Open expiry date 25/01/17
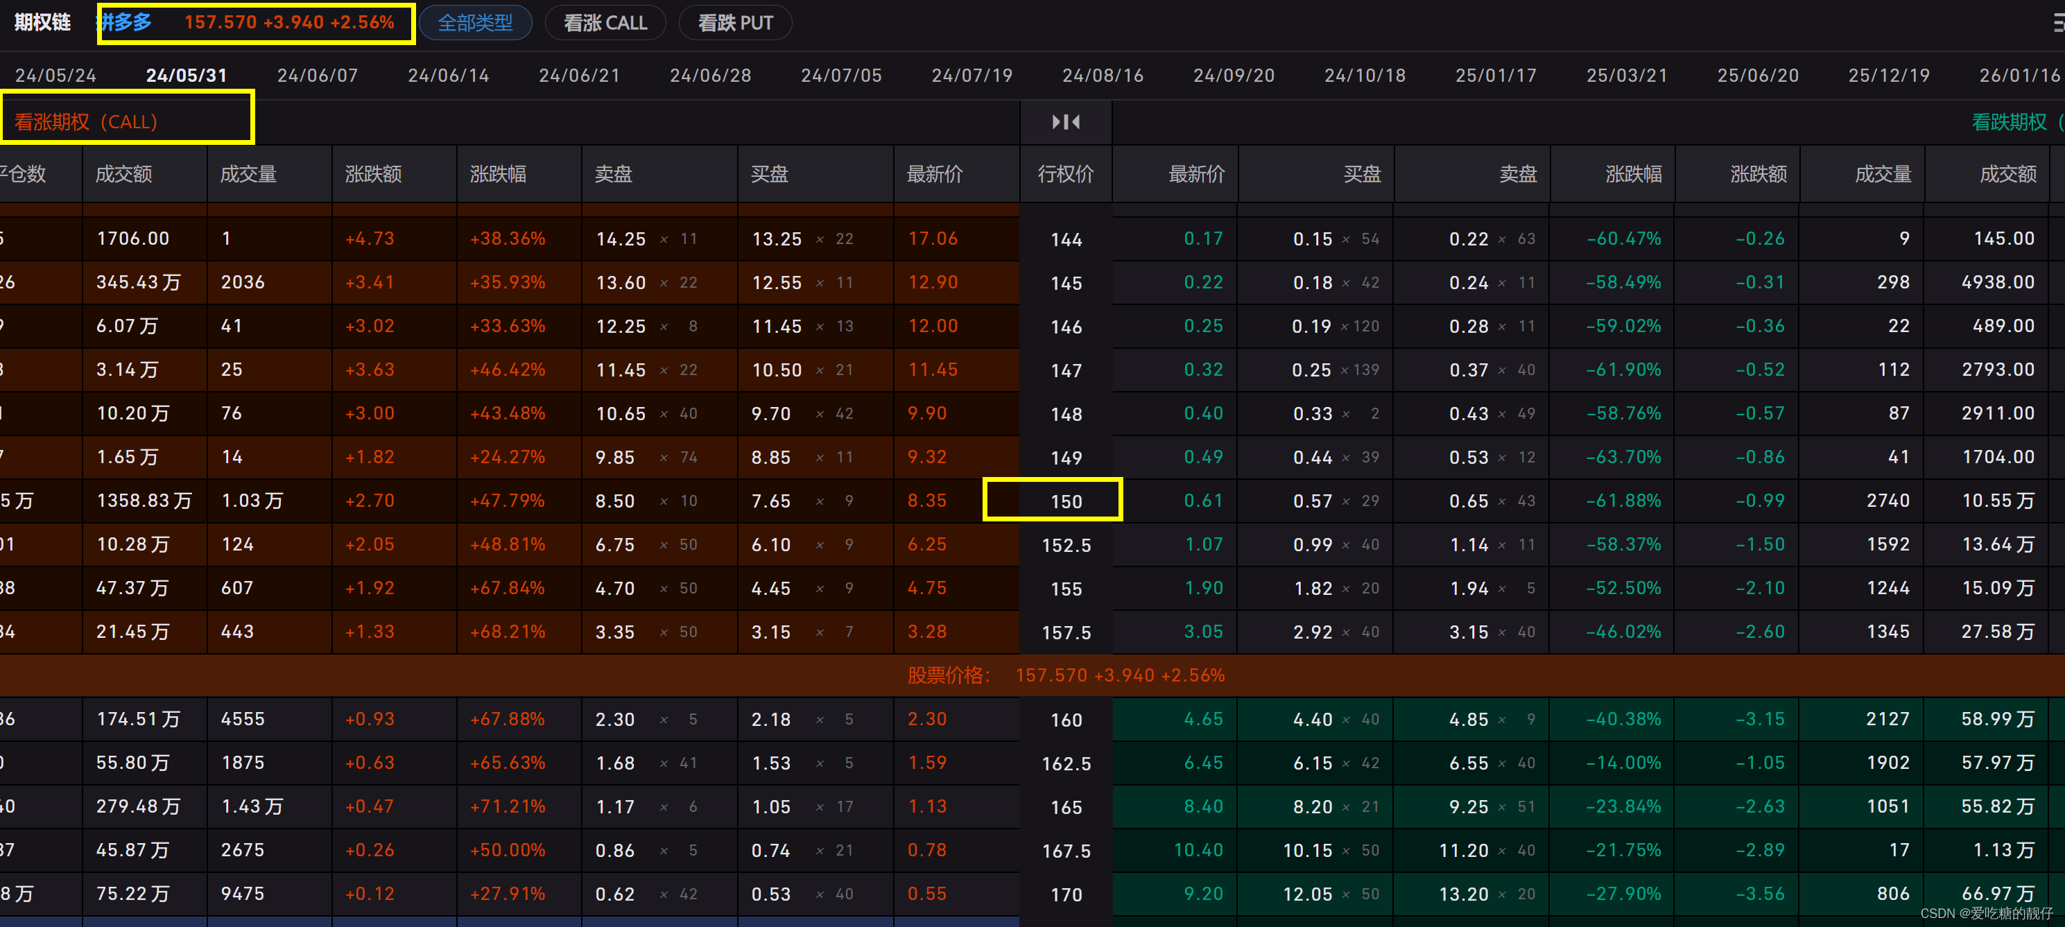Image resolution: width=2065 pixels, height=927 pixels. pyautogui.click(x=1496, y=76)
